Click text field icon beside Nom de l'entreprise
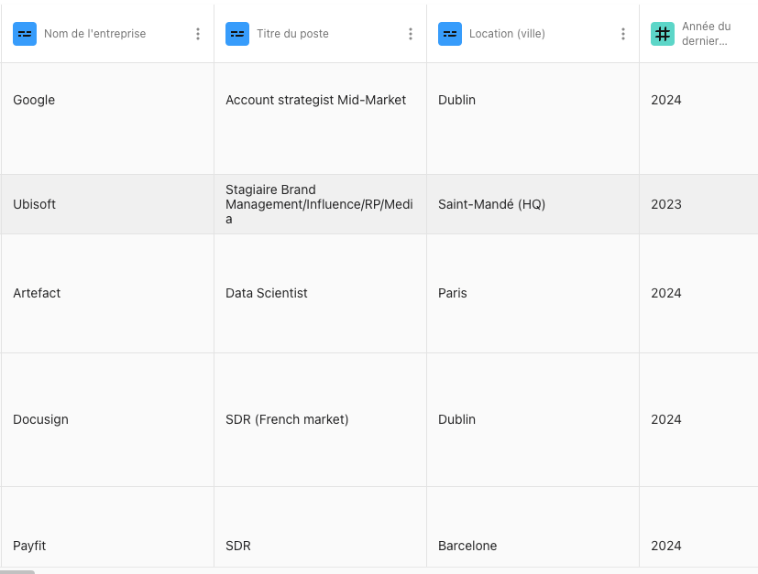 click(x=25, y=34)
